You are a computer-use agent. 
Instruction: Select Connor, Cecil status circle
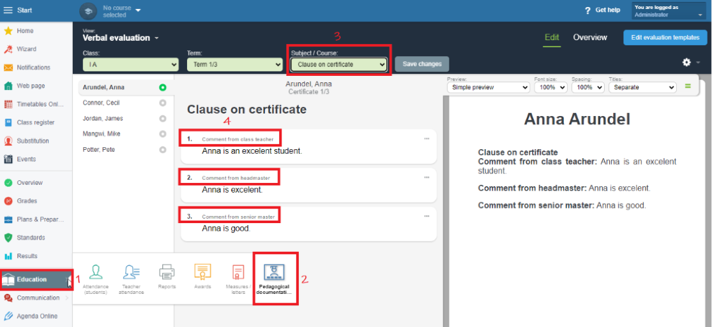coord(163,103)
